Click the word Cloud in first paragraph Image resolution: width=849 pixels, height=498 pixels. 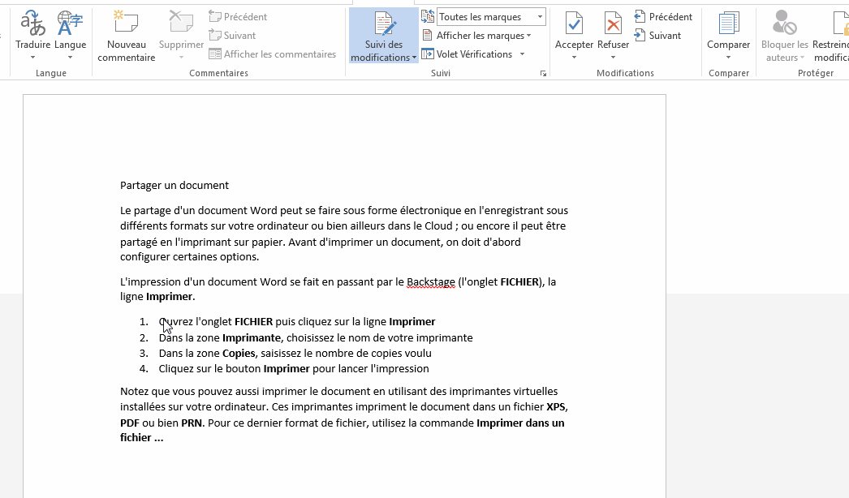coord(438,225)
